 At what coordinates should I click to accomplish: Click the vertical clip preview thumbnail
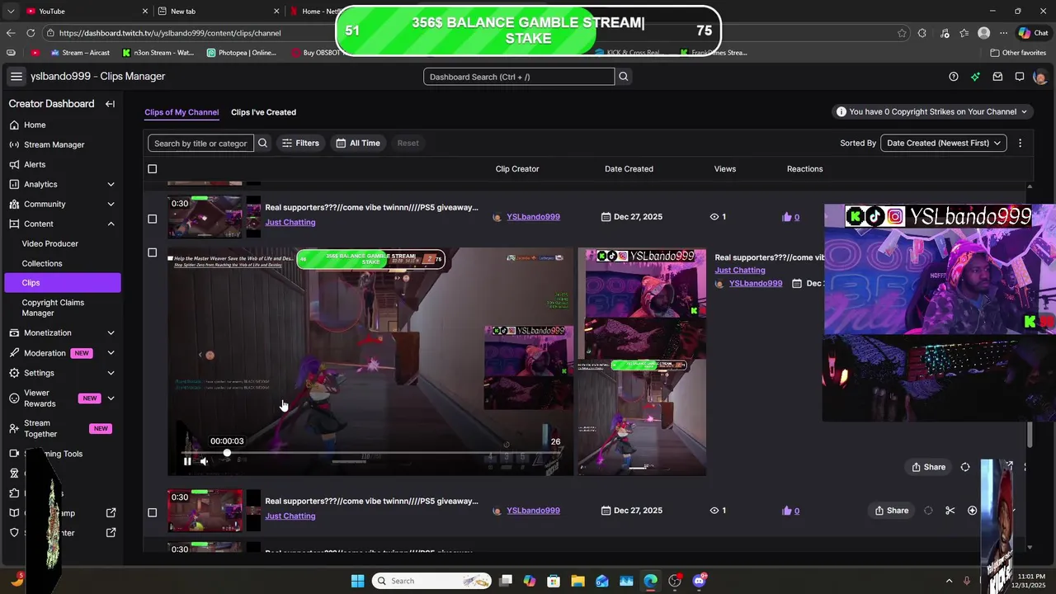coord(642,361)
